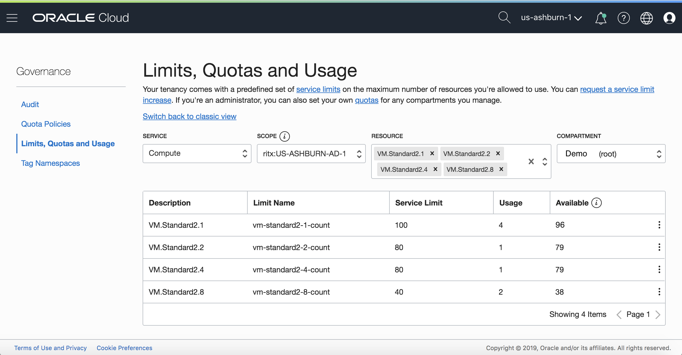Viewport: 682px width, 355px height.
Task: Select Audit in the Governance sidebar
Action: 30,104
